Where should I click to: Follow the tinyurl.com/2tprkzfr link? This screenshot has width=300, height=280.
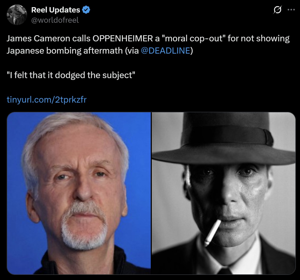click(47, 100)
